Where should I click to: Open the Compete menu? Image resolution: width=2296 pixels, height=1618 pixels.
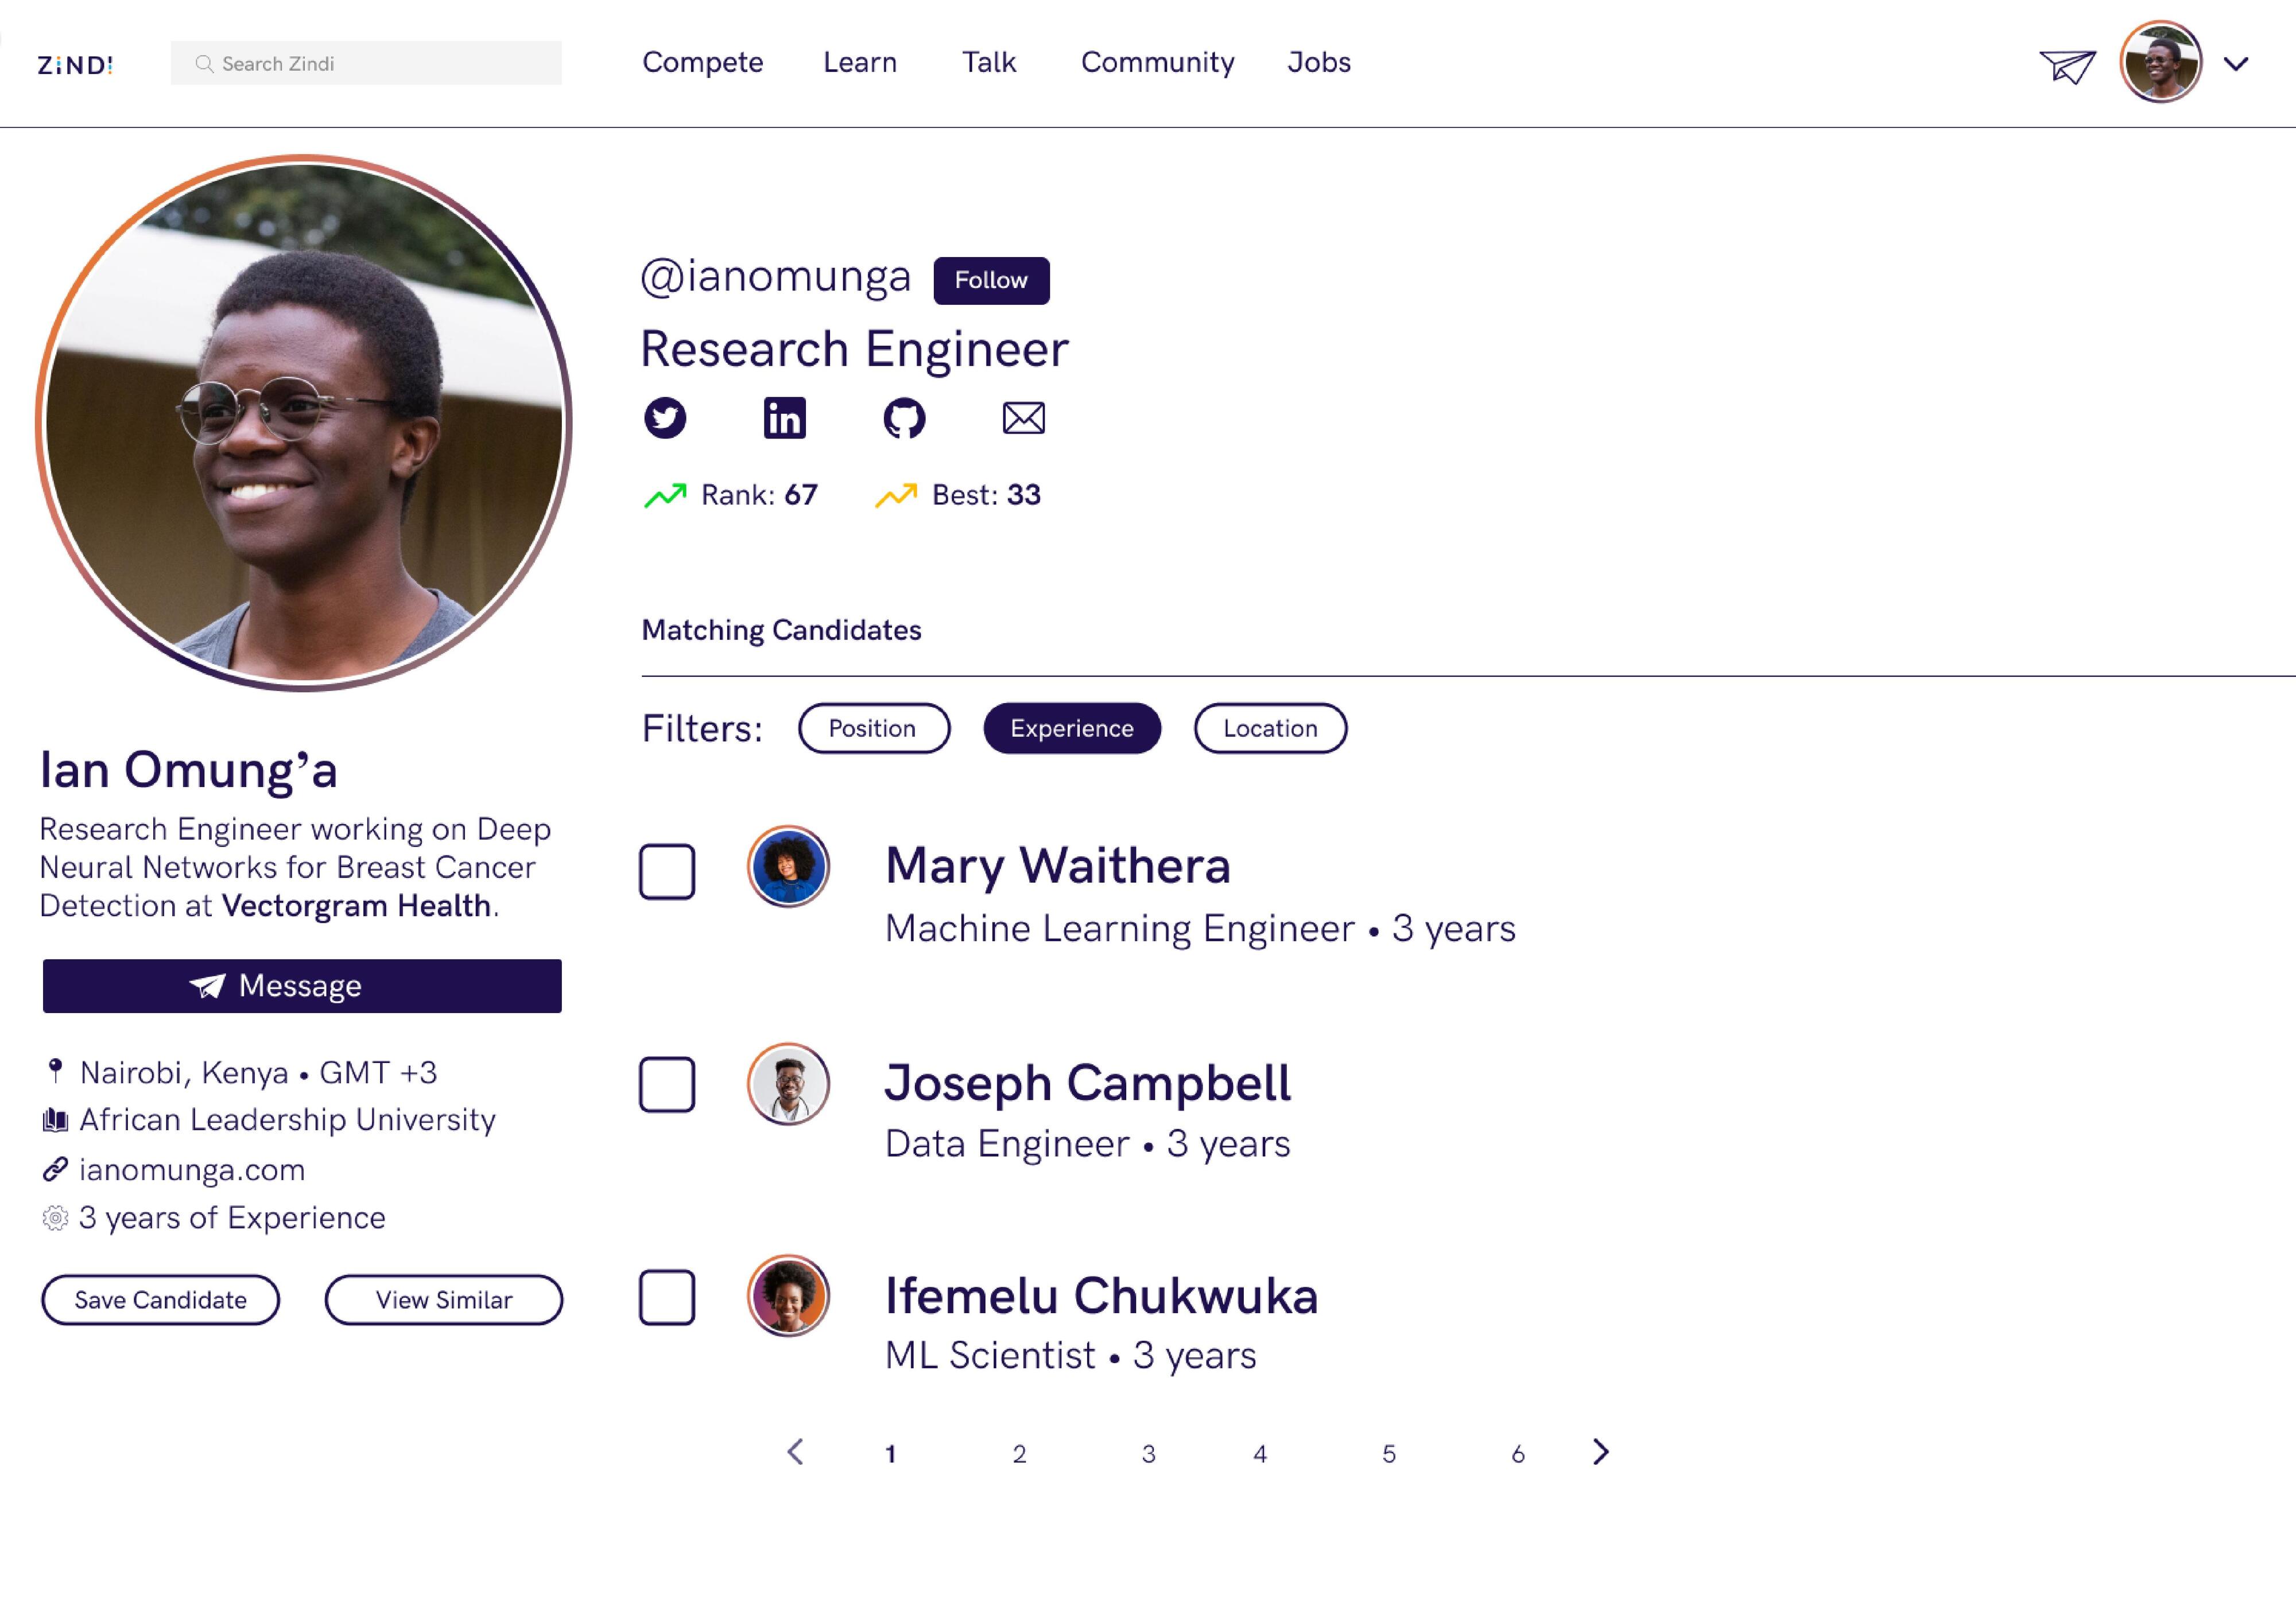click(x=702, y=62)
